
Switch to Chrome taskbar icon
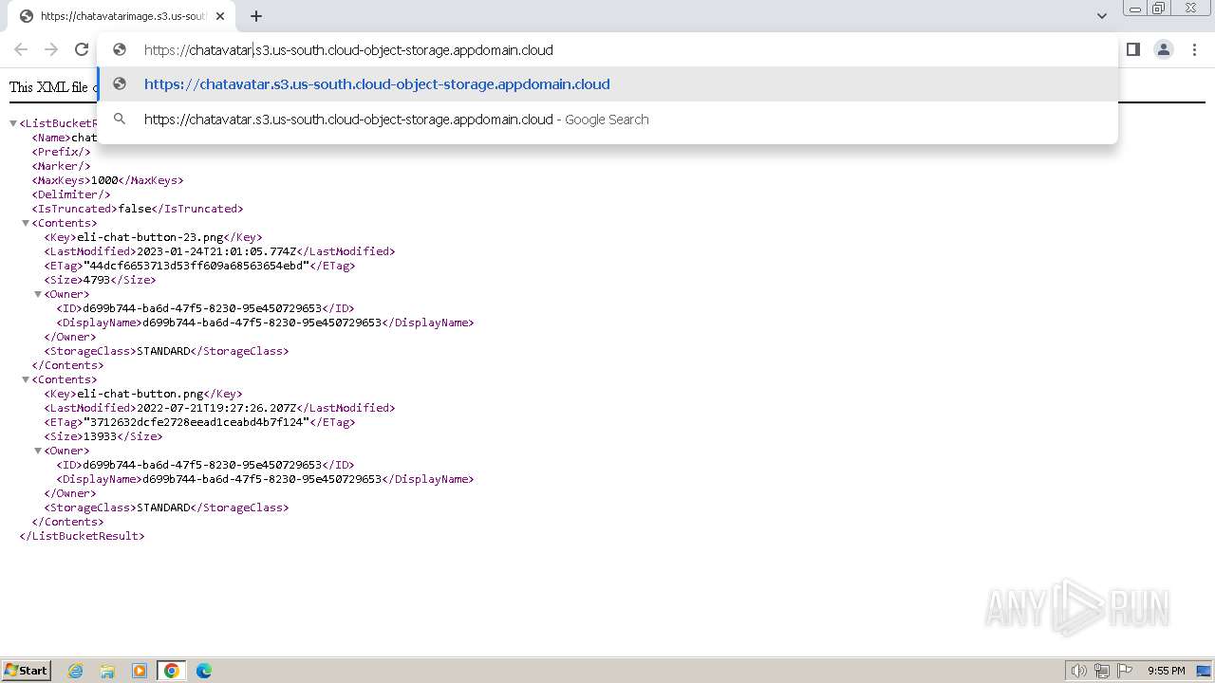point(171,671)
